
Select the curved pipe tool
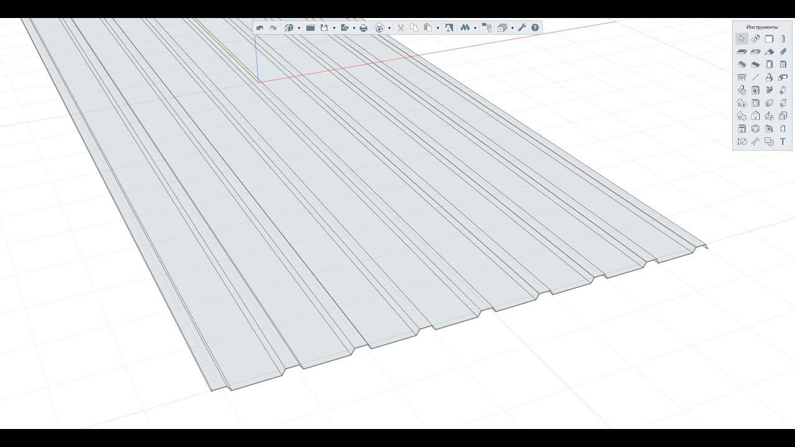[x=783, y=90]
